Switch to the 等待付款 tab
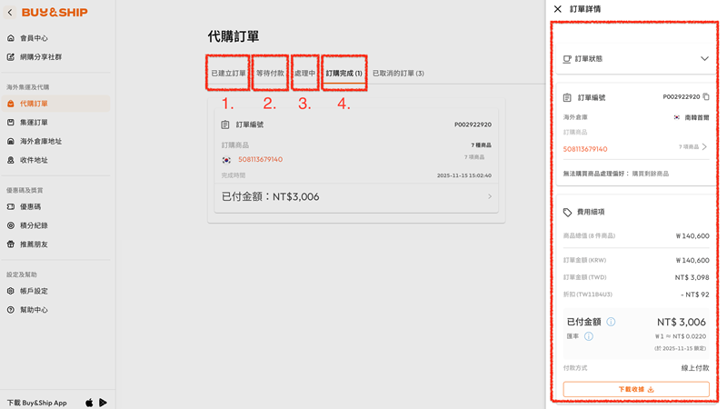 click(x=270, y=74)
